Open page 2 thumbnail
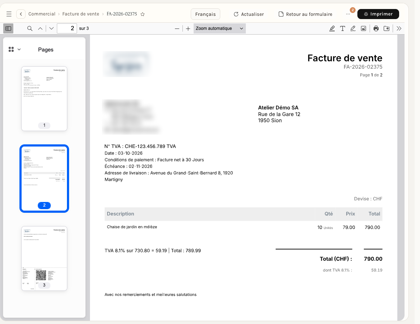This screenshot has width=420, height=324. (x=44, y=179)
